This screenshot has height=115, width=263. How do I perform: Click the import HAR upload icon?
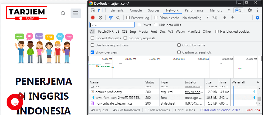pyautogui.click(x=225, y=18)
